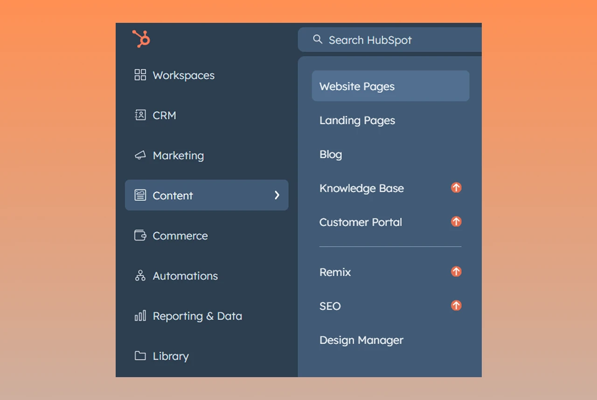Click the upgrade arrow beside Customer Portal

(456, 221)
